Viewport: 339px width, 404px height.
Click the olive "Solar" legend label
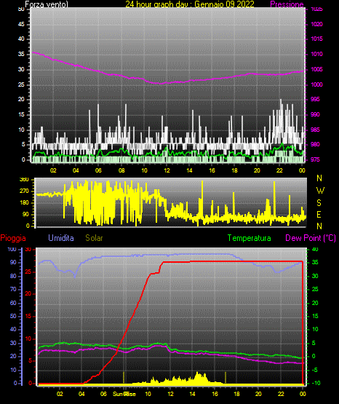[95, 238]
